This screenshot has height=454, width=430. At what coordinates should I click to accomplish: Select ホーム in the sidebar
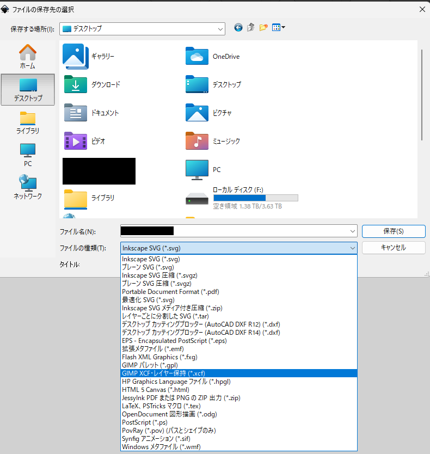coord(28,57)
